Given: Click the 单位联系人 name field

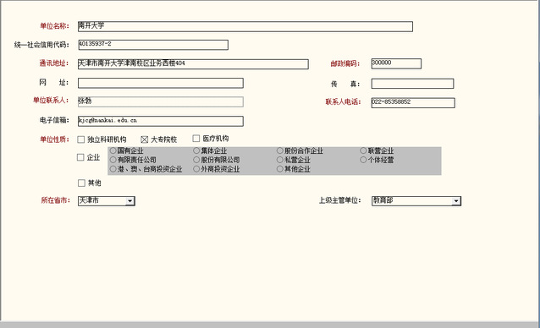Looking at the screenshot, I should (x=161, y=101).
